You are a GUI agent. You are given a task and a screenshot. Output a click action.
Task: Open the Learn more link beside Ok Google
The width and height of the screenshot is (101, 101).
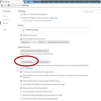(x=54, y=18)
